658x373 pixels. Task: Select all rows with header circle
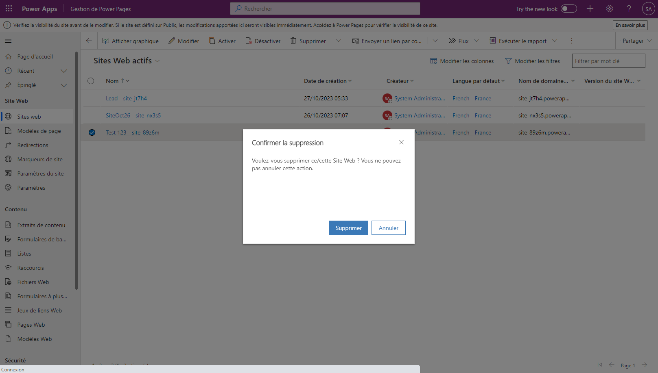91,81
